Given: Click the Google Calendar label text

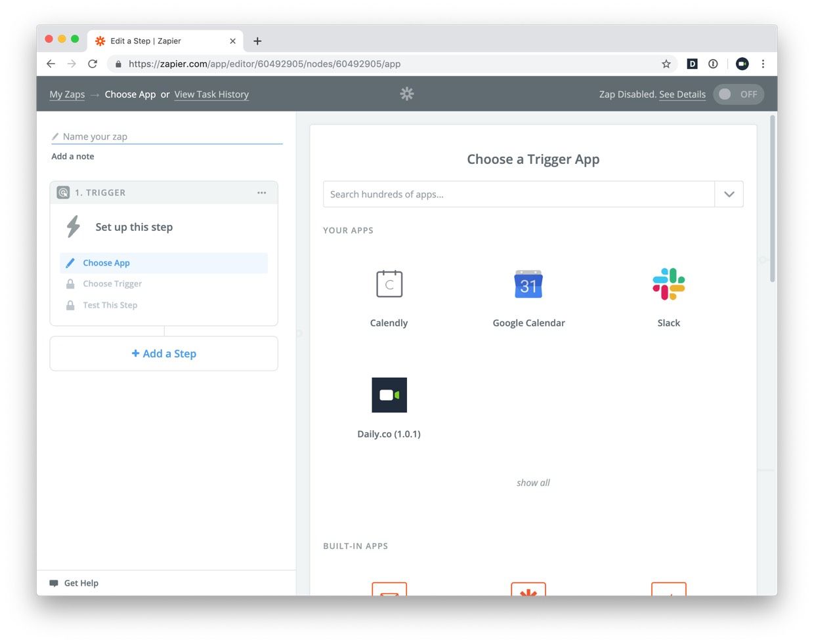Looking at the screenshot, I should pos(528,323).
